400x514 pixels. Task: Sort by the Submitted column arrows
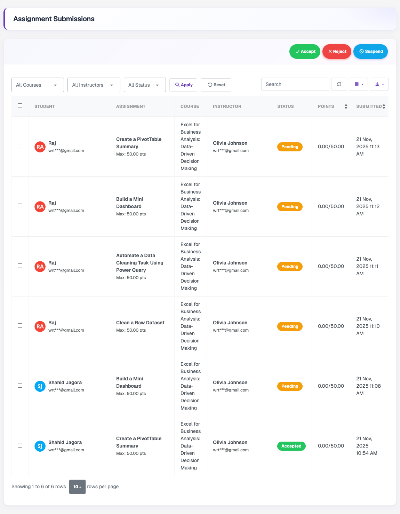(x=384, y=106)
